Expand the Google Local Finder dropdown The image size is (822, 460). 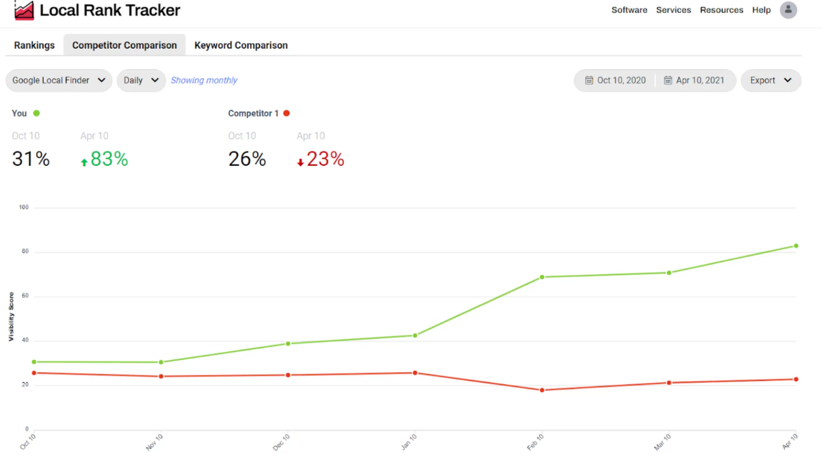(x=59, y=80)
